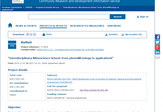Click the My booklet book icon
The height and width of the screenshot is (112, 163).
(123, 35)
